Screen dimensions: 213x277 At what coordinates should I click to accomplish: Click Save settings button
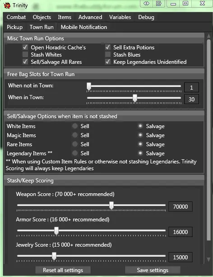click(x=153, y=270)
